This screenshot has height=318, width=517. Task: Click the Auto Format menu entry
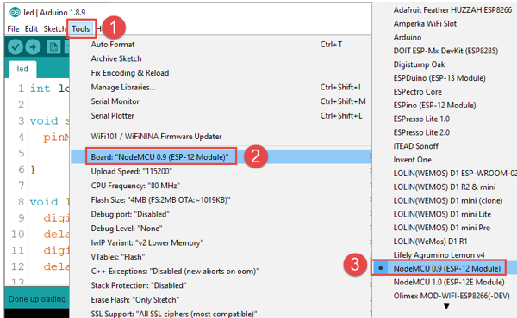click(x=221, y=45)
